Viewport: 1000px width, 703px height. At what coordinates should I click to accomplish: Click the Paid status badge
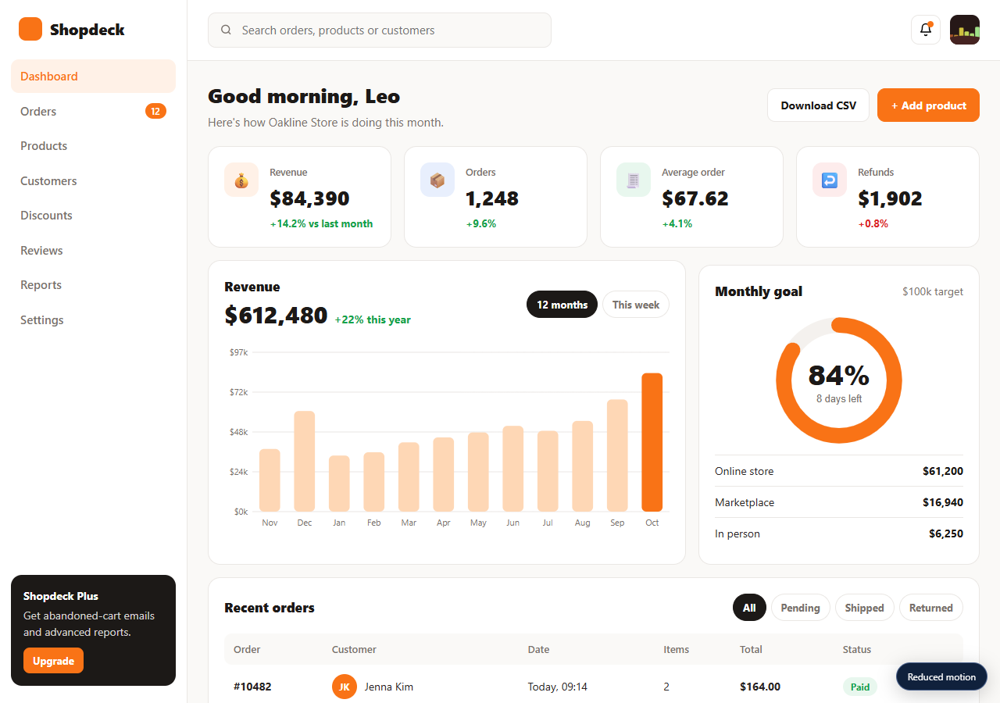(x=860, y=687)
